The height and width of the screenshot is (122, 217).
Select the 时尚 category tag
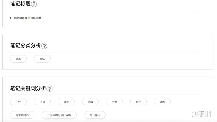[18, 59]
